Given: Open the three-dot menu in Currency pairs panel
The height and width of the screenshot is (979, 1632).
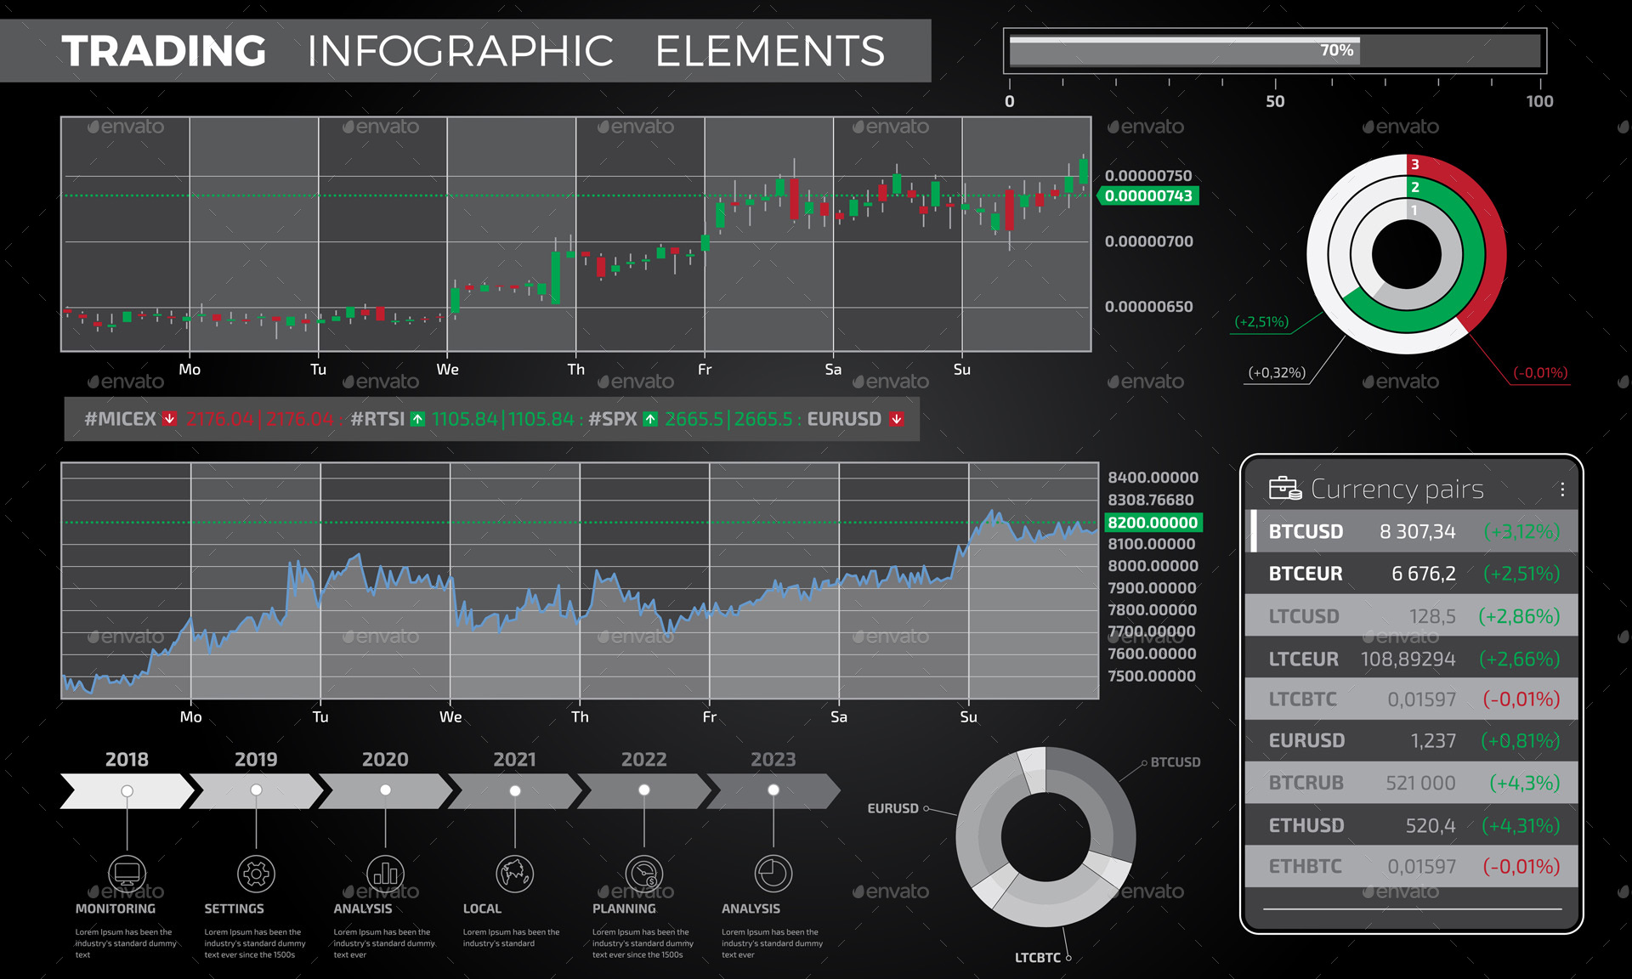Looking at the screenshot, I should click(1562, 489).
